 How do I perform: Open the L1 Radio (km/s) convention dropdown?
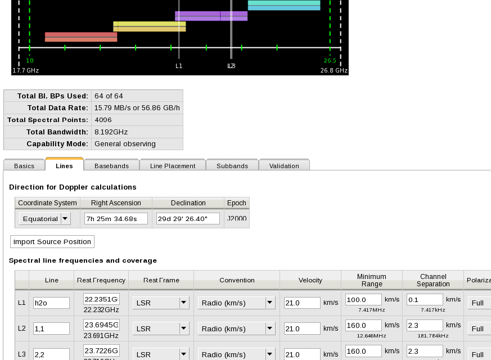point(237,303)
